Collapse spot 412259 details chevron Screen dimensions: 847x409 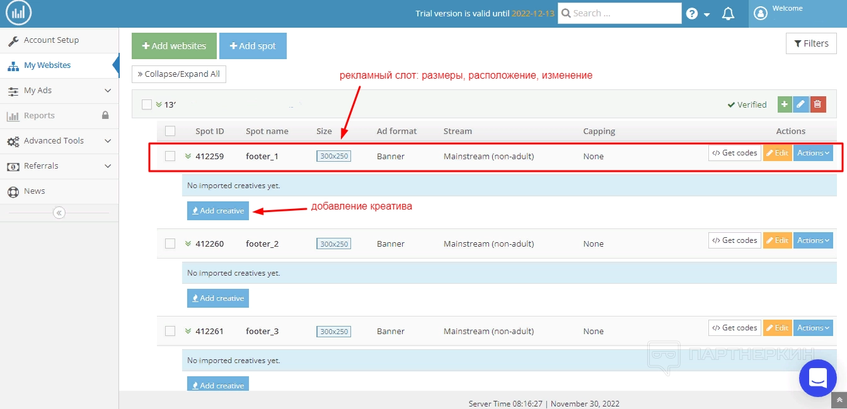188,156
